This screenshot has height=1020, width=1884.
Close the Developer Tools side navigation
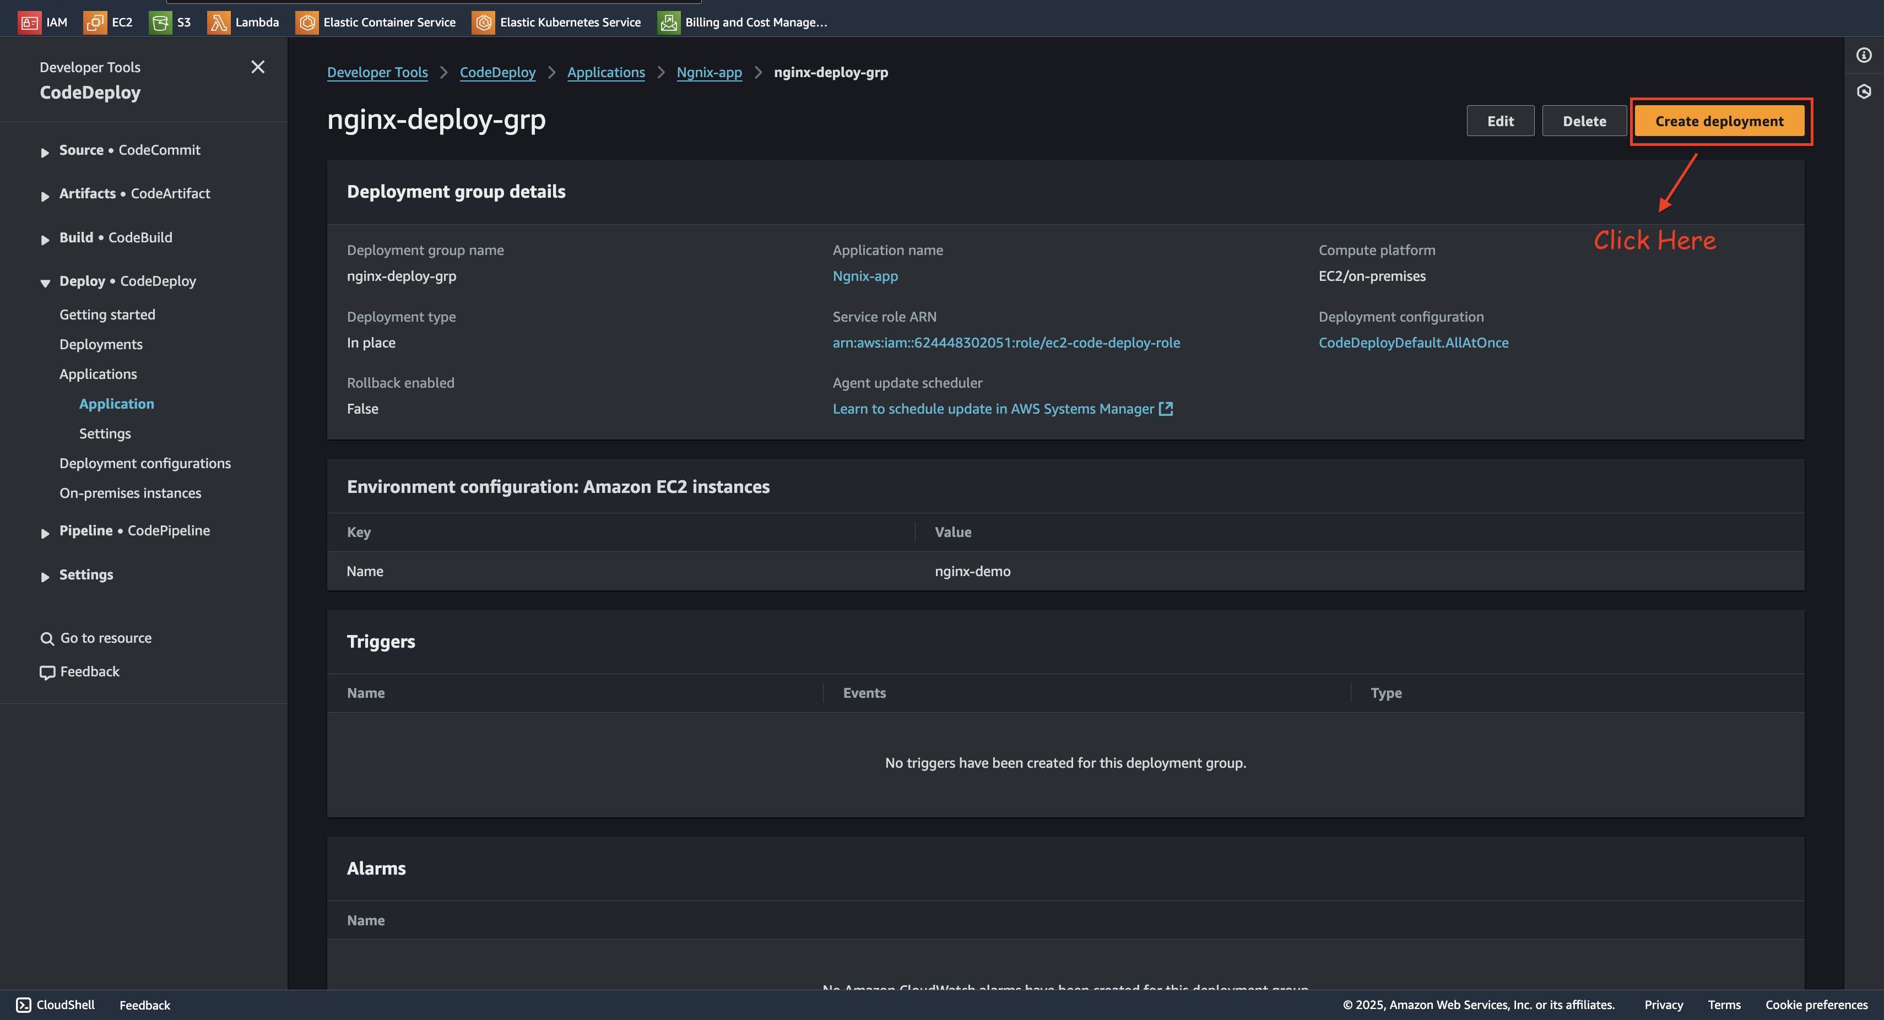pos(257,67)
